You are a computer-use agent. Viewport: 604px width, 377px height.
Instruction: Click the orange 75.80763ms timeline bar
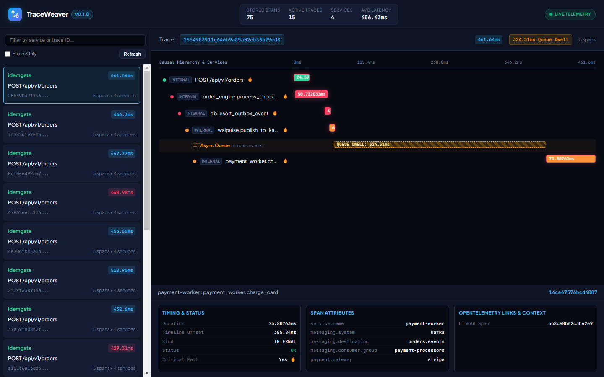571,159
